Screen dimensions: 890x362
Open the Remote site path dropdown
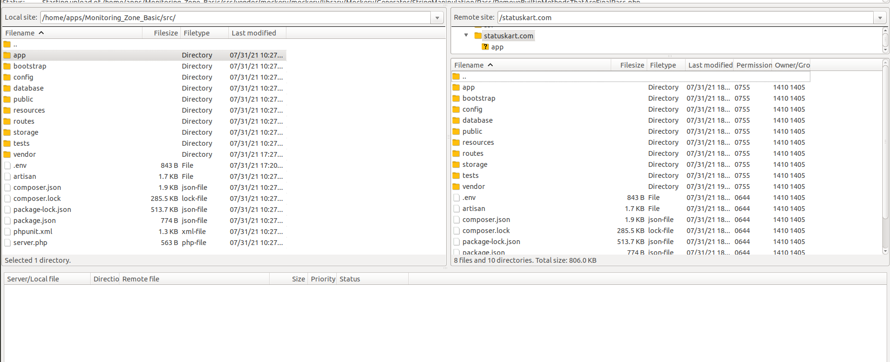[880, 18]
